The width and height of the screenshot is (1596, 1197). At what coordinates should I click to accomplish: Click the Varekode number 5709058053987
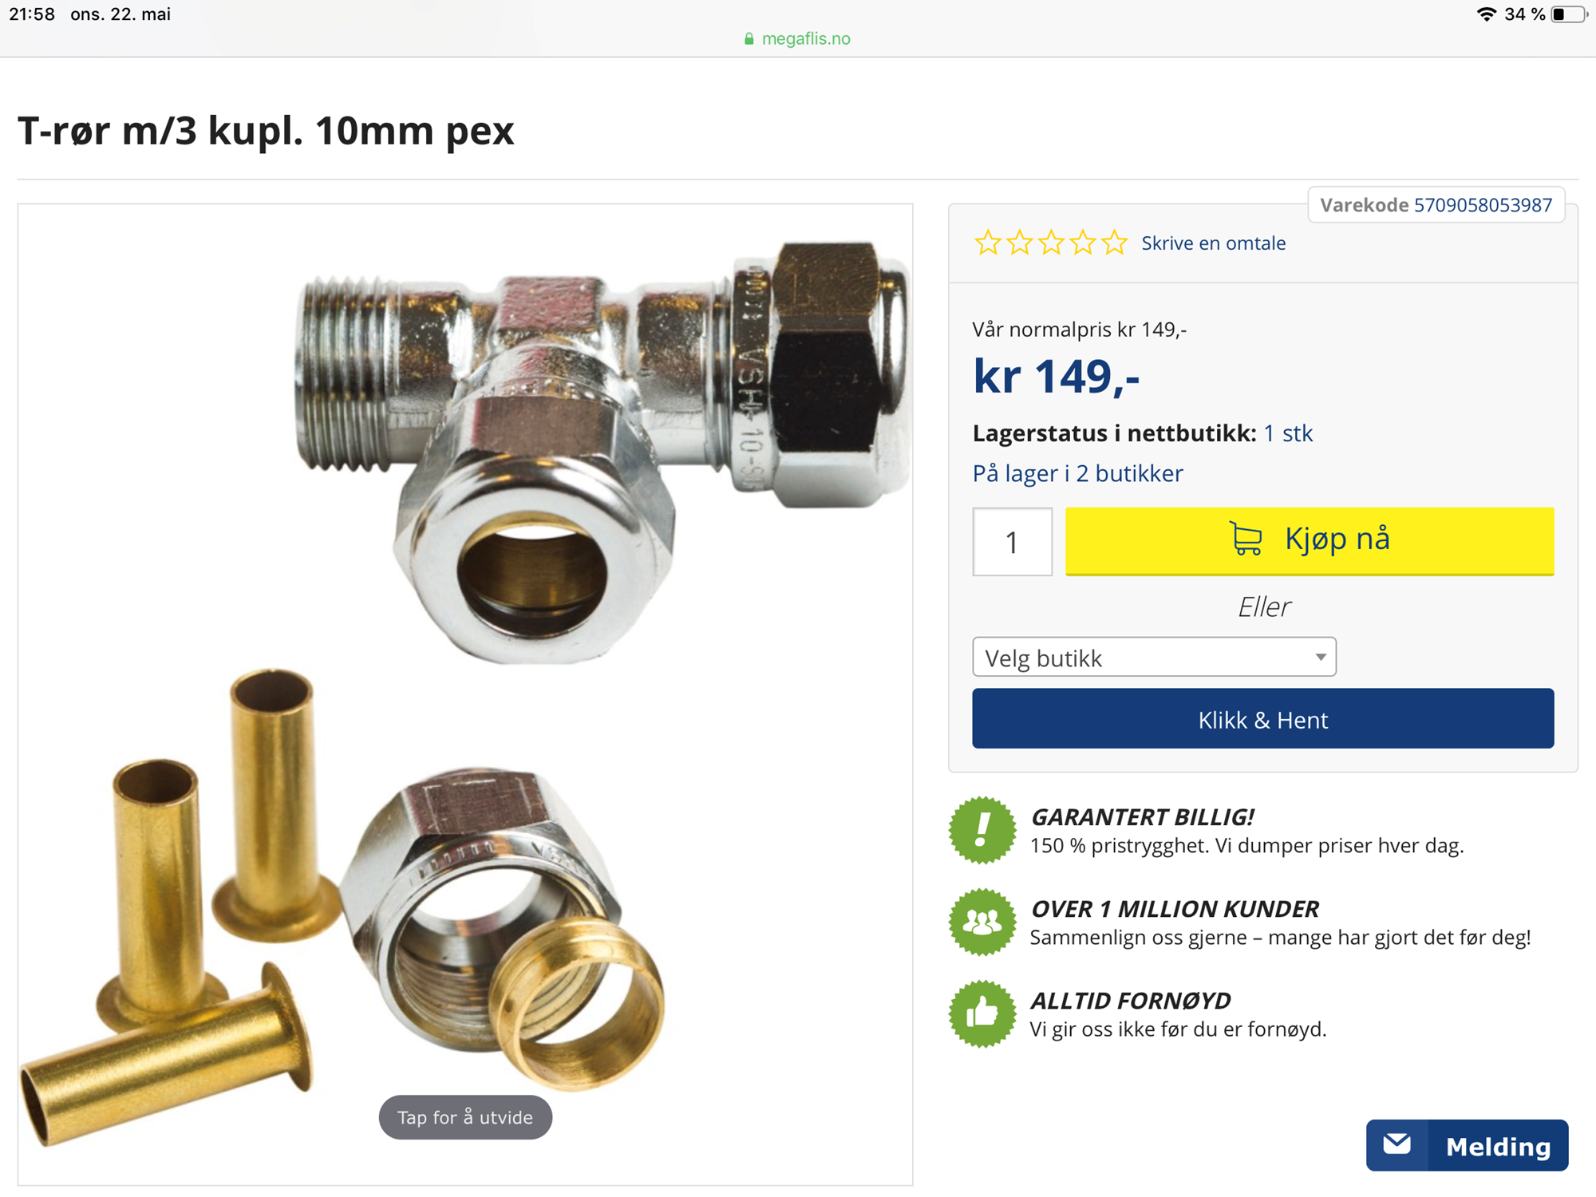pos(1483,205)
